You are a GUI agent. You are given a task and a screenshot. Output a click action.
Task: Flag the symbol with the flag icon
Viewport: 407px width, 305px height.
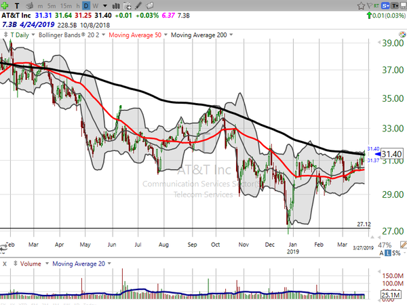pyautogui.click(x=370, y=5)
